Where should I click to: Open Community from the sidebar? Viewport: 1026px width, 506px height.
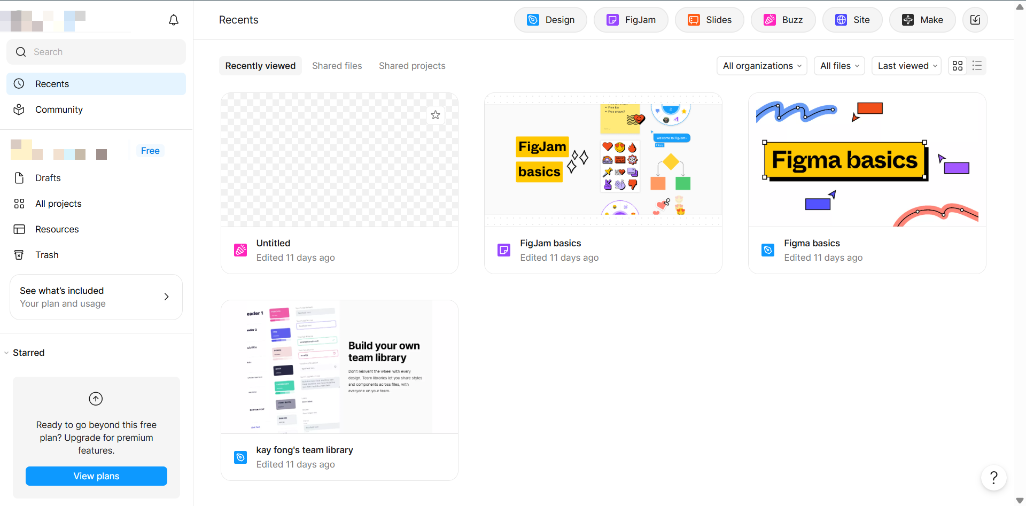[x=96, y=110]
